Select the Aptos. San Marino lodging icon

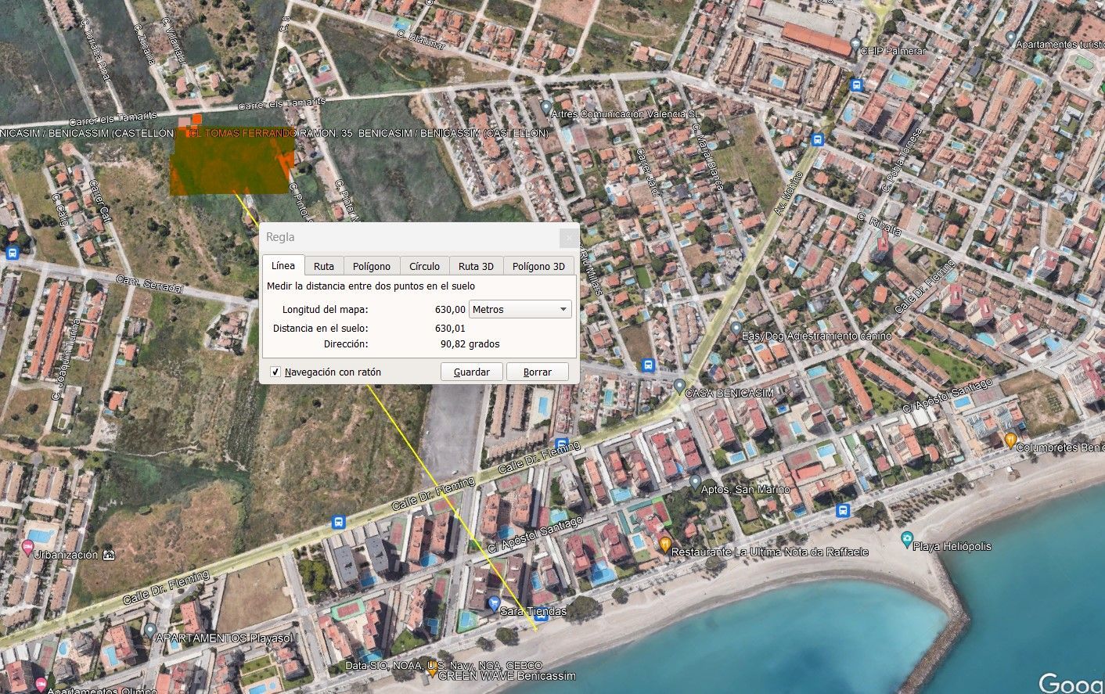click(x=696, y=482)
